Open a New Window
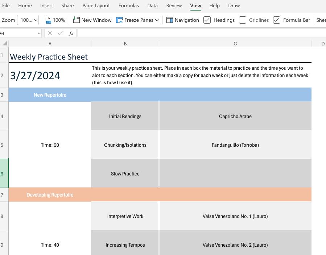 [x=92, y=20]
